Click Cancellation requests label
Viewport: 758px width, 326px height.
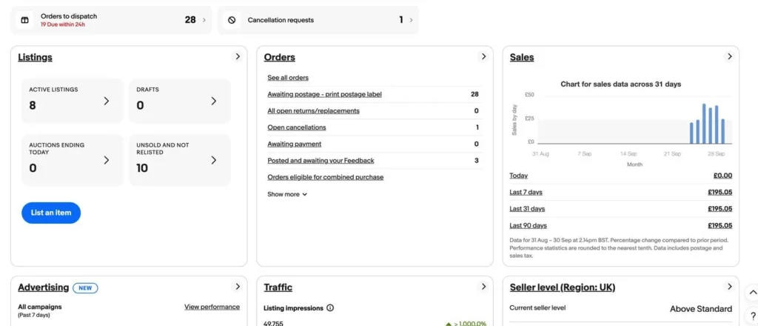tap(281, 20)
